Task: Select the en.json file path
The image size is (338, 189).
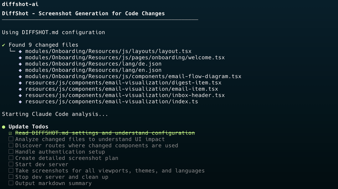Action: (x=93, y=70)
